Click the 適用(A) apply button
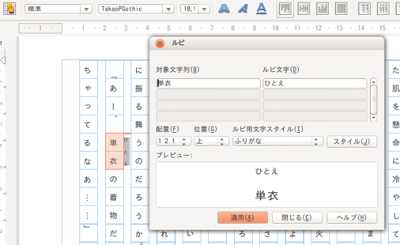The image size is (400, 245). click(x=243, y=218)
